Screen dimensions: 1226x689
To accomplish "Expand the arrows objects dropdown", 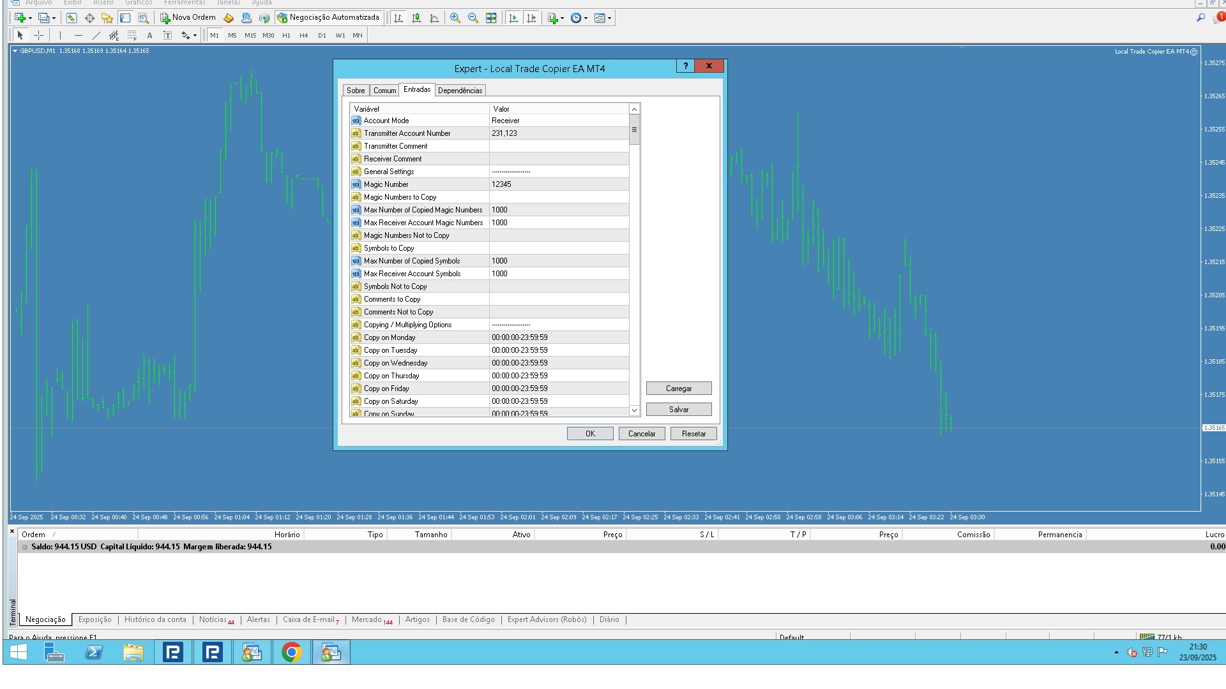I will [x=195, y=36].
